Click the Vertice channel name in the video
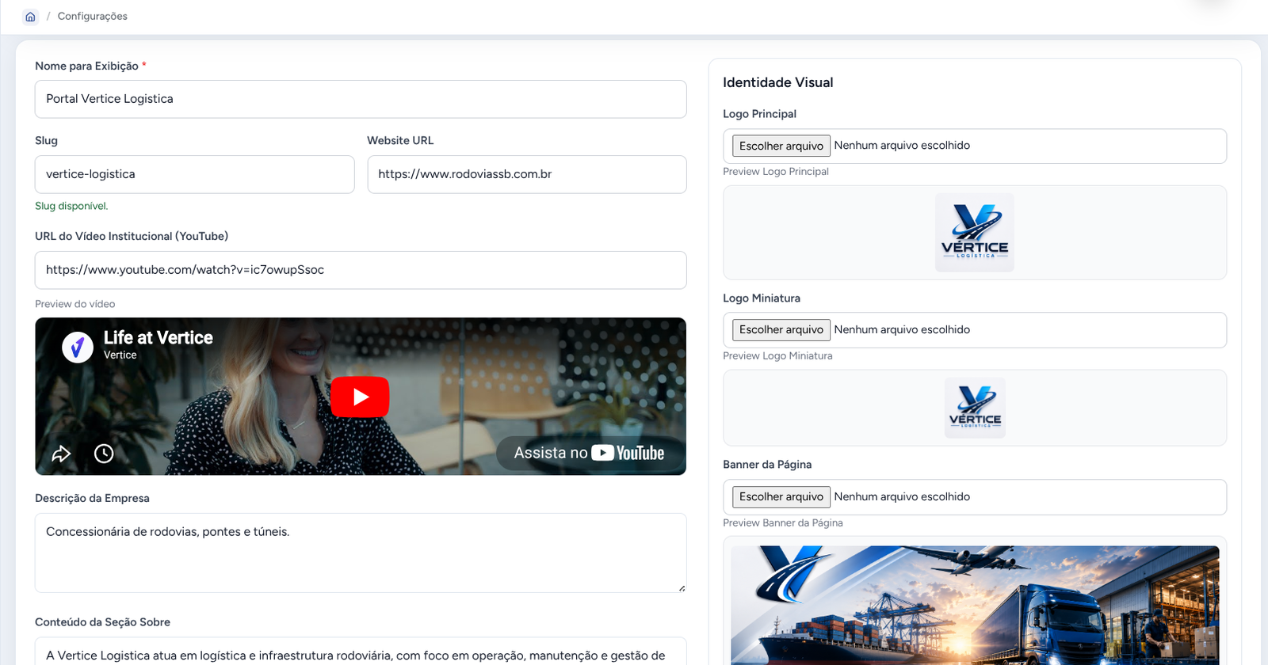The width and height of the screenshot is (1268, 665). 120,355
